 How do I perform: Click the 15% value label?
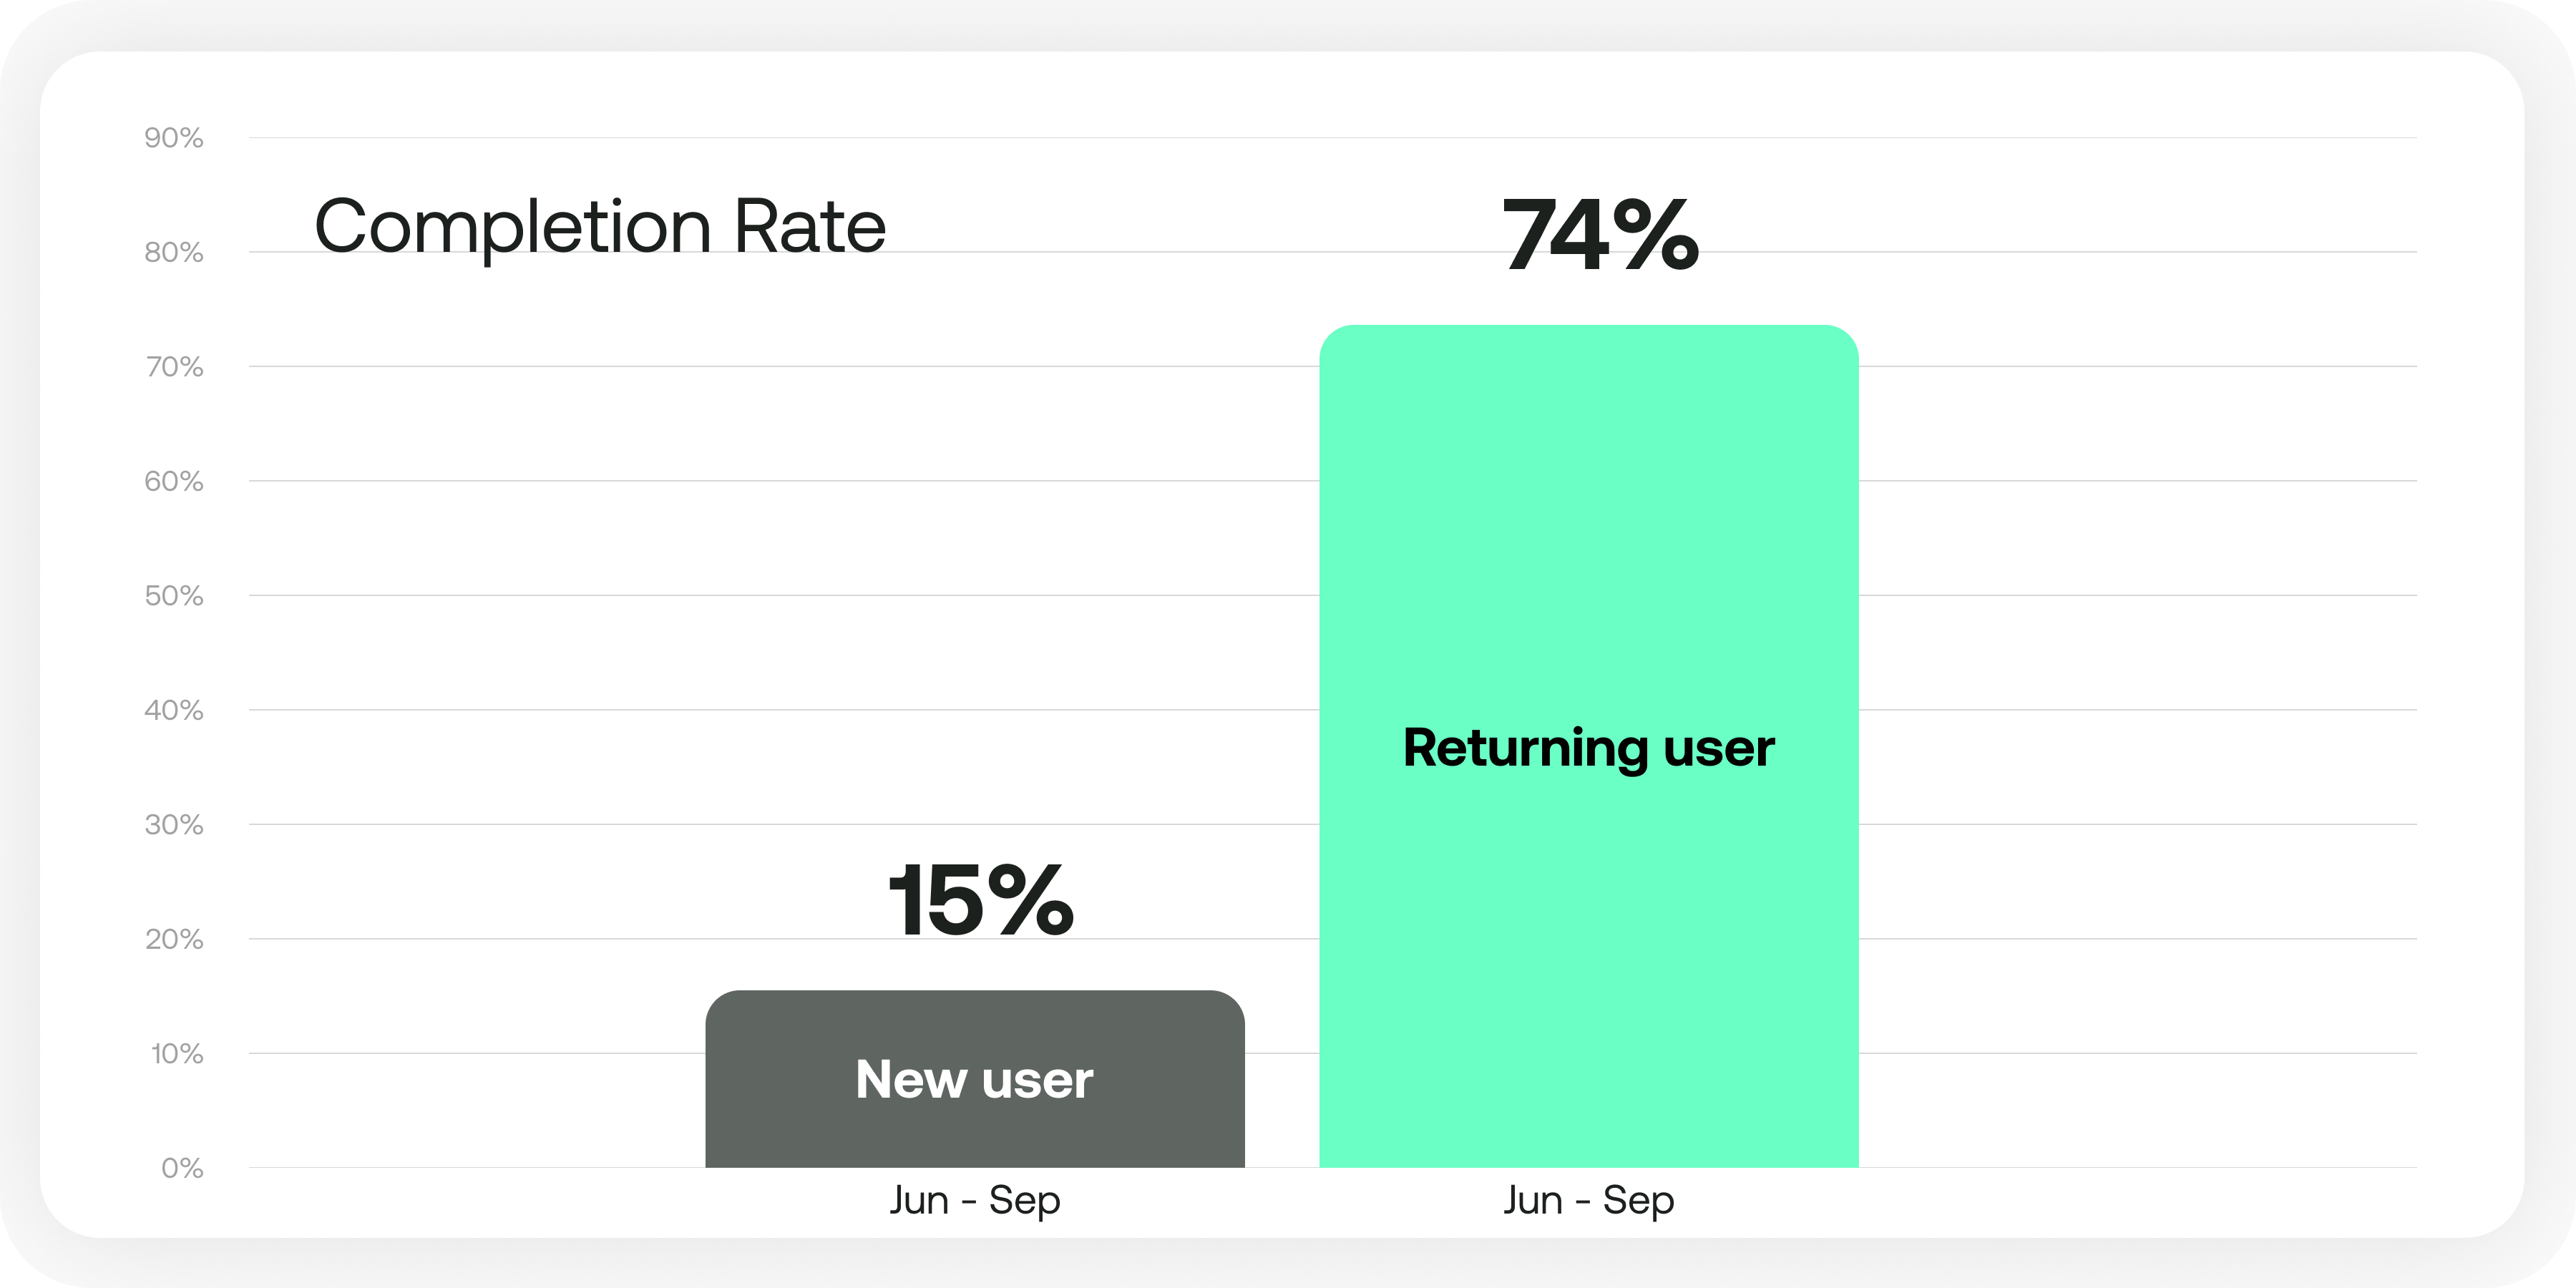click(x=980, y=901)
